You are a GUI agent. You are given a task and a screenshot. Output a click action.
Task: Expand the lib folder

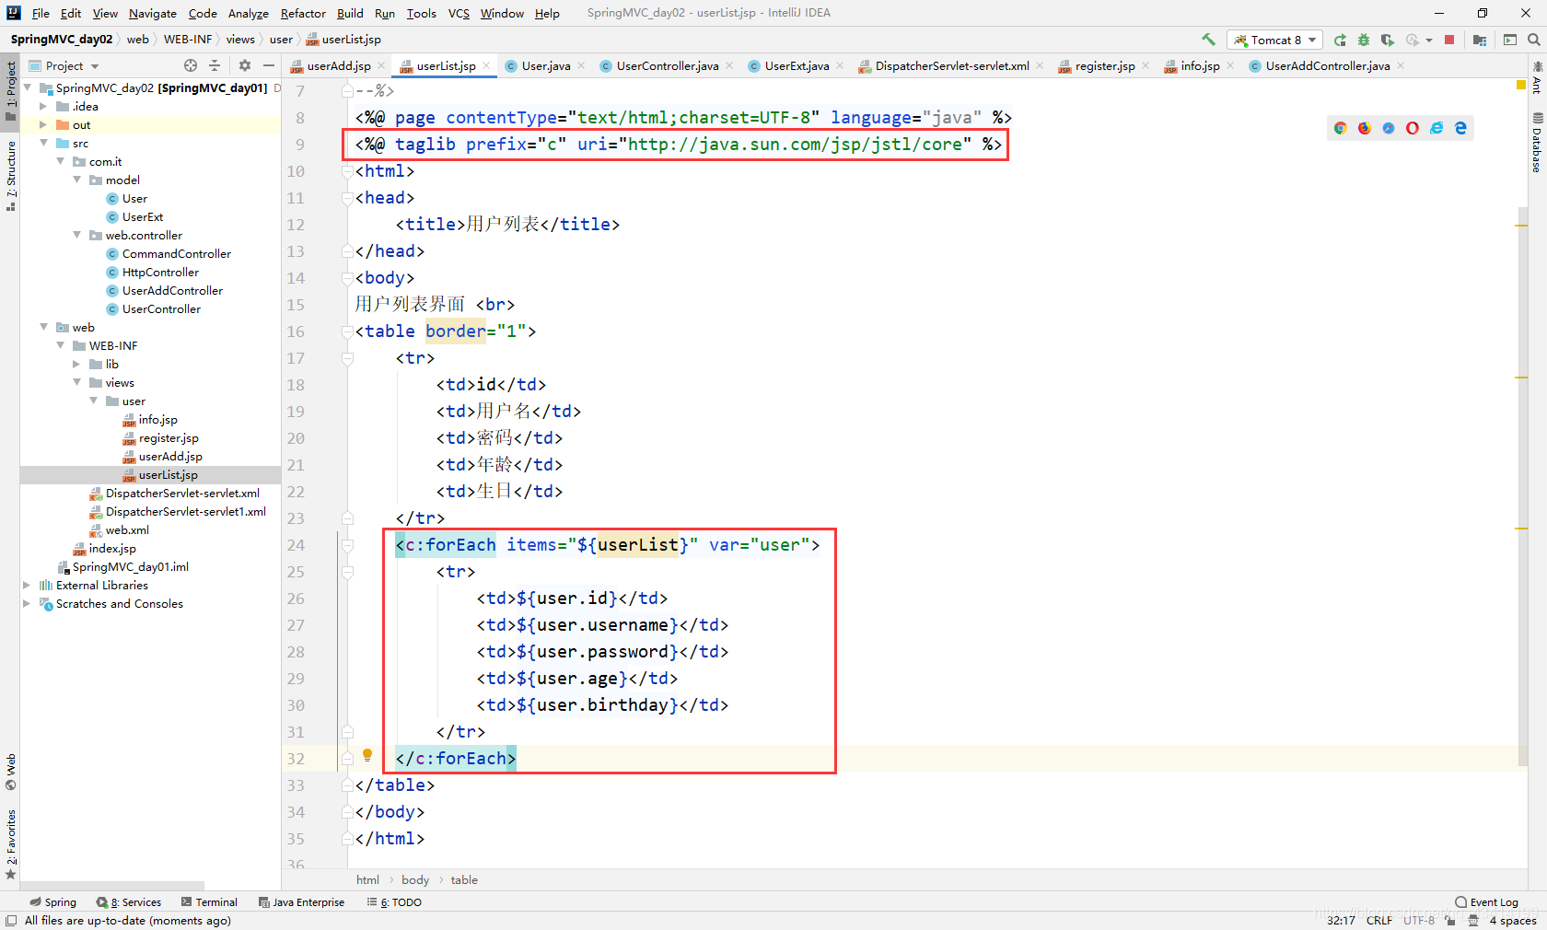coord(76,364)
